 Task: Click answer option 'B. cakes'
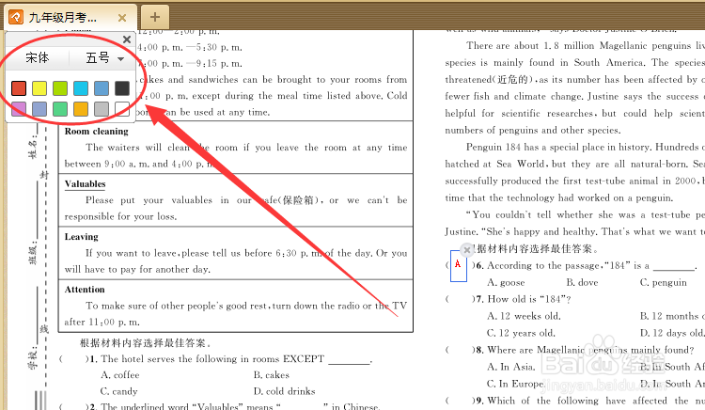click(272, 375)
